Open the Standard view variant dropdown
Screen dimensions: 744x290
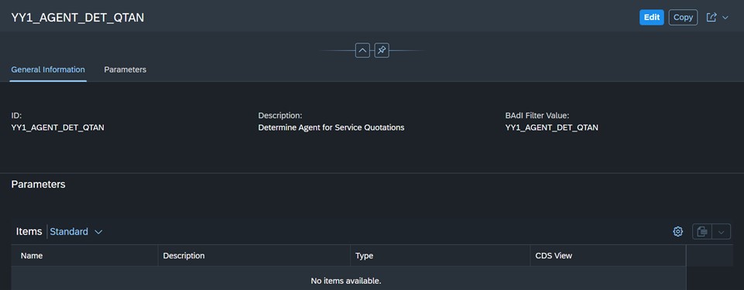click(76, 232)
